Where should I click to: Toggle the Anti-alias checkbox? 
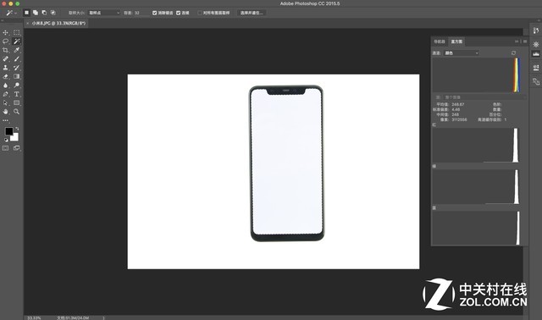point(154,13)
